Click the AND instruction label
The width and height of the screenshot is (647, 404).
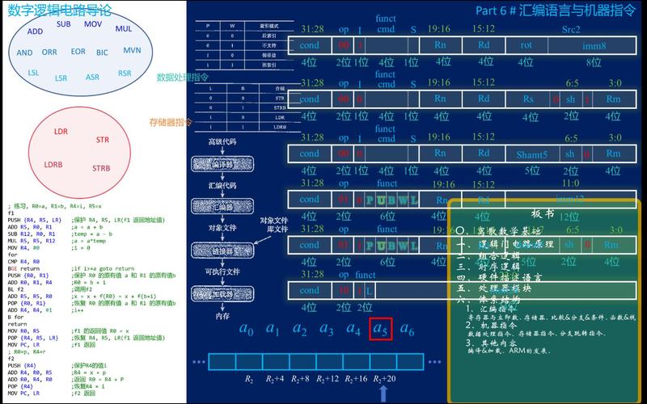coord(24,53)
